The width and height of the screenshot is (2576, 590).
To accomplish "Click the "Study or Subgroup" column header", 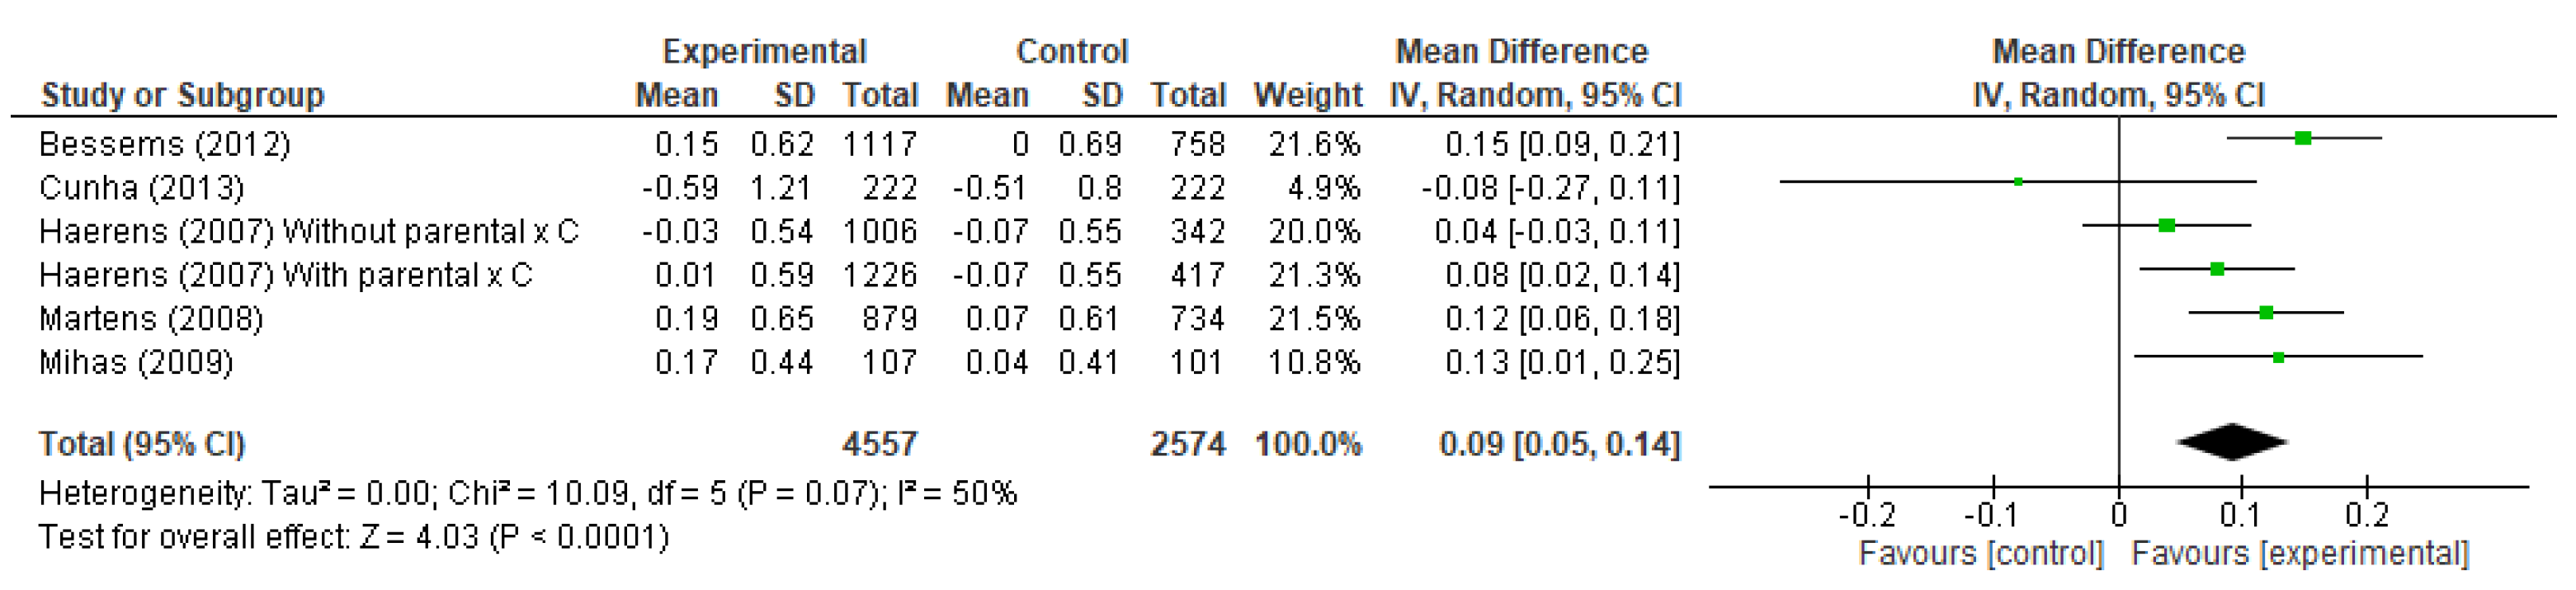I will pos(183,96).
